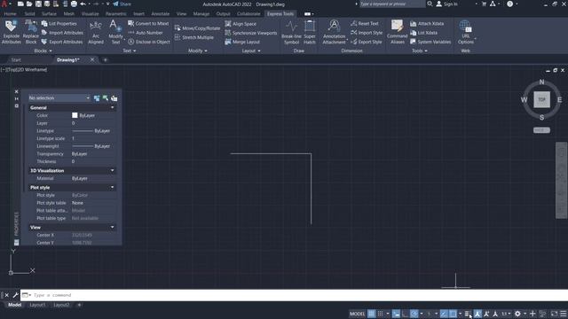Click the Share button
The height and width of the screenshot is (319, 568).
pyautogui.click(x=122, y=4)
